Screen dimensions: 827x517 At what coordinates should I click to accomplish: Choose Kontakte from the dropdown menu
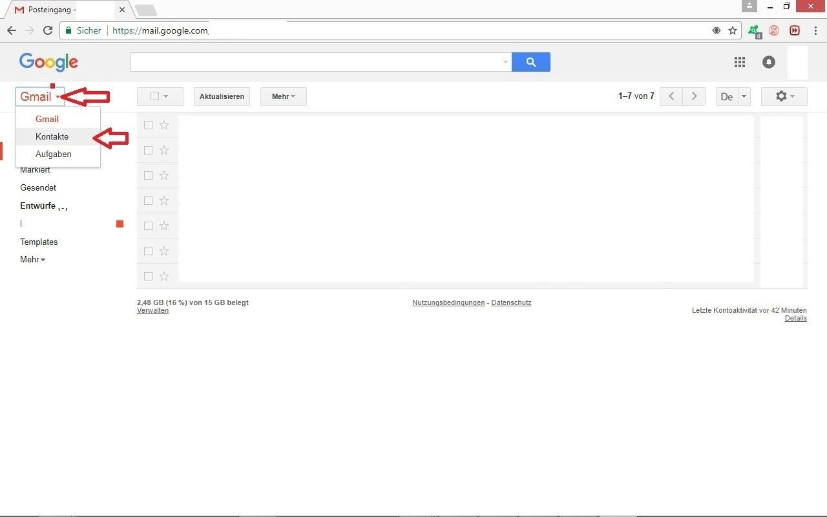point(58,136)
